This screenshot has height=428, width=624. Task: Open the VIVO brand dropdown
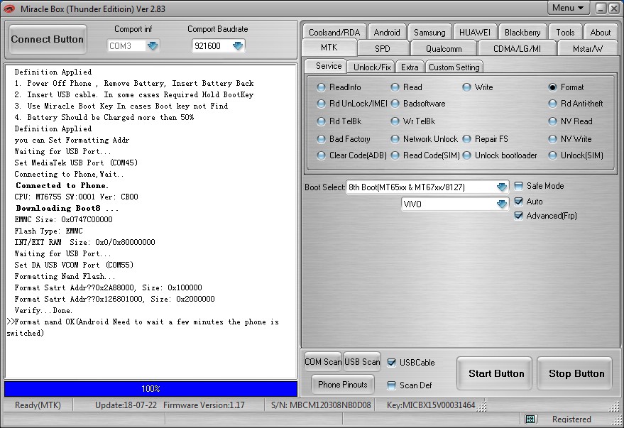(x=502, y=204)
